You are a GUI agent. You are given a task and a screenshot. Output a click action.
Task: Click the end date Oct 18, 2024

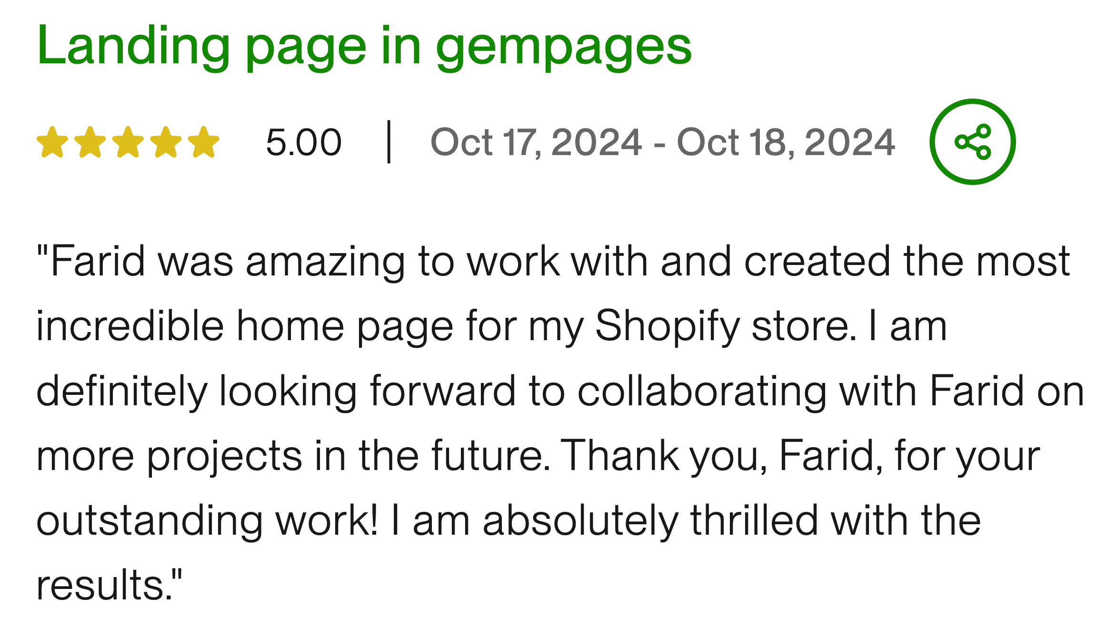[x=786, y=142]
